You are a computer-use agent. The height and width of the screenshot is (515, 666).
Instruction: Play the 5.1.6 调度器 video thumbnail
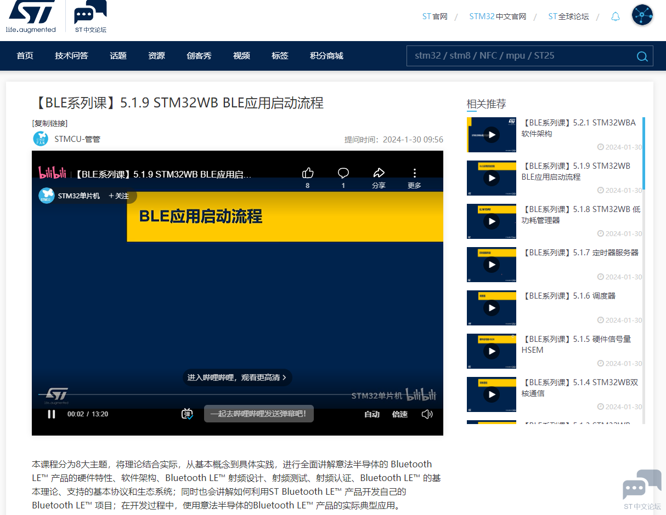coord(492,308)
